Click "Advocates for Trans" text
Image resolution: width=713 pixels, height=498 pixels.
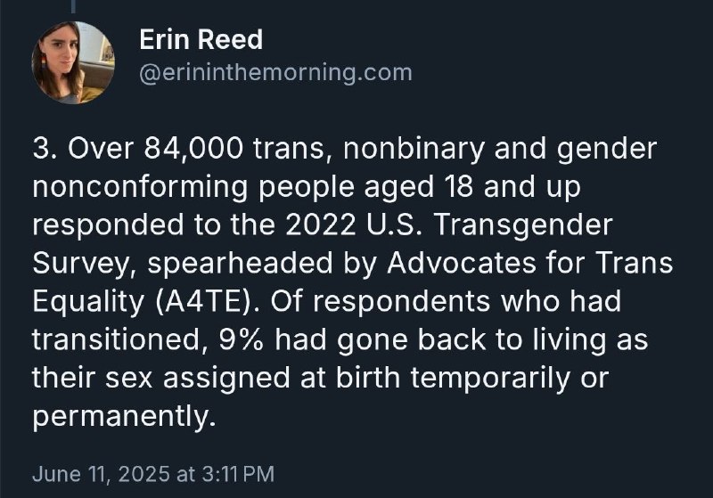(x=530, y=263)
